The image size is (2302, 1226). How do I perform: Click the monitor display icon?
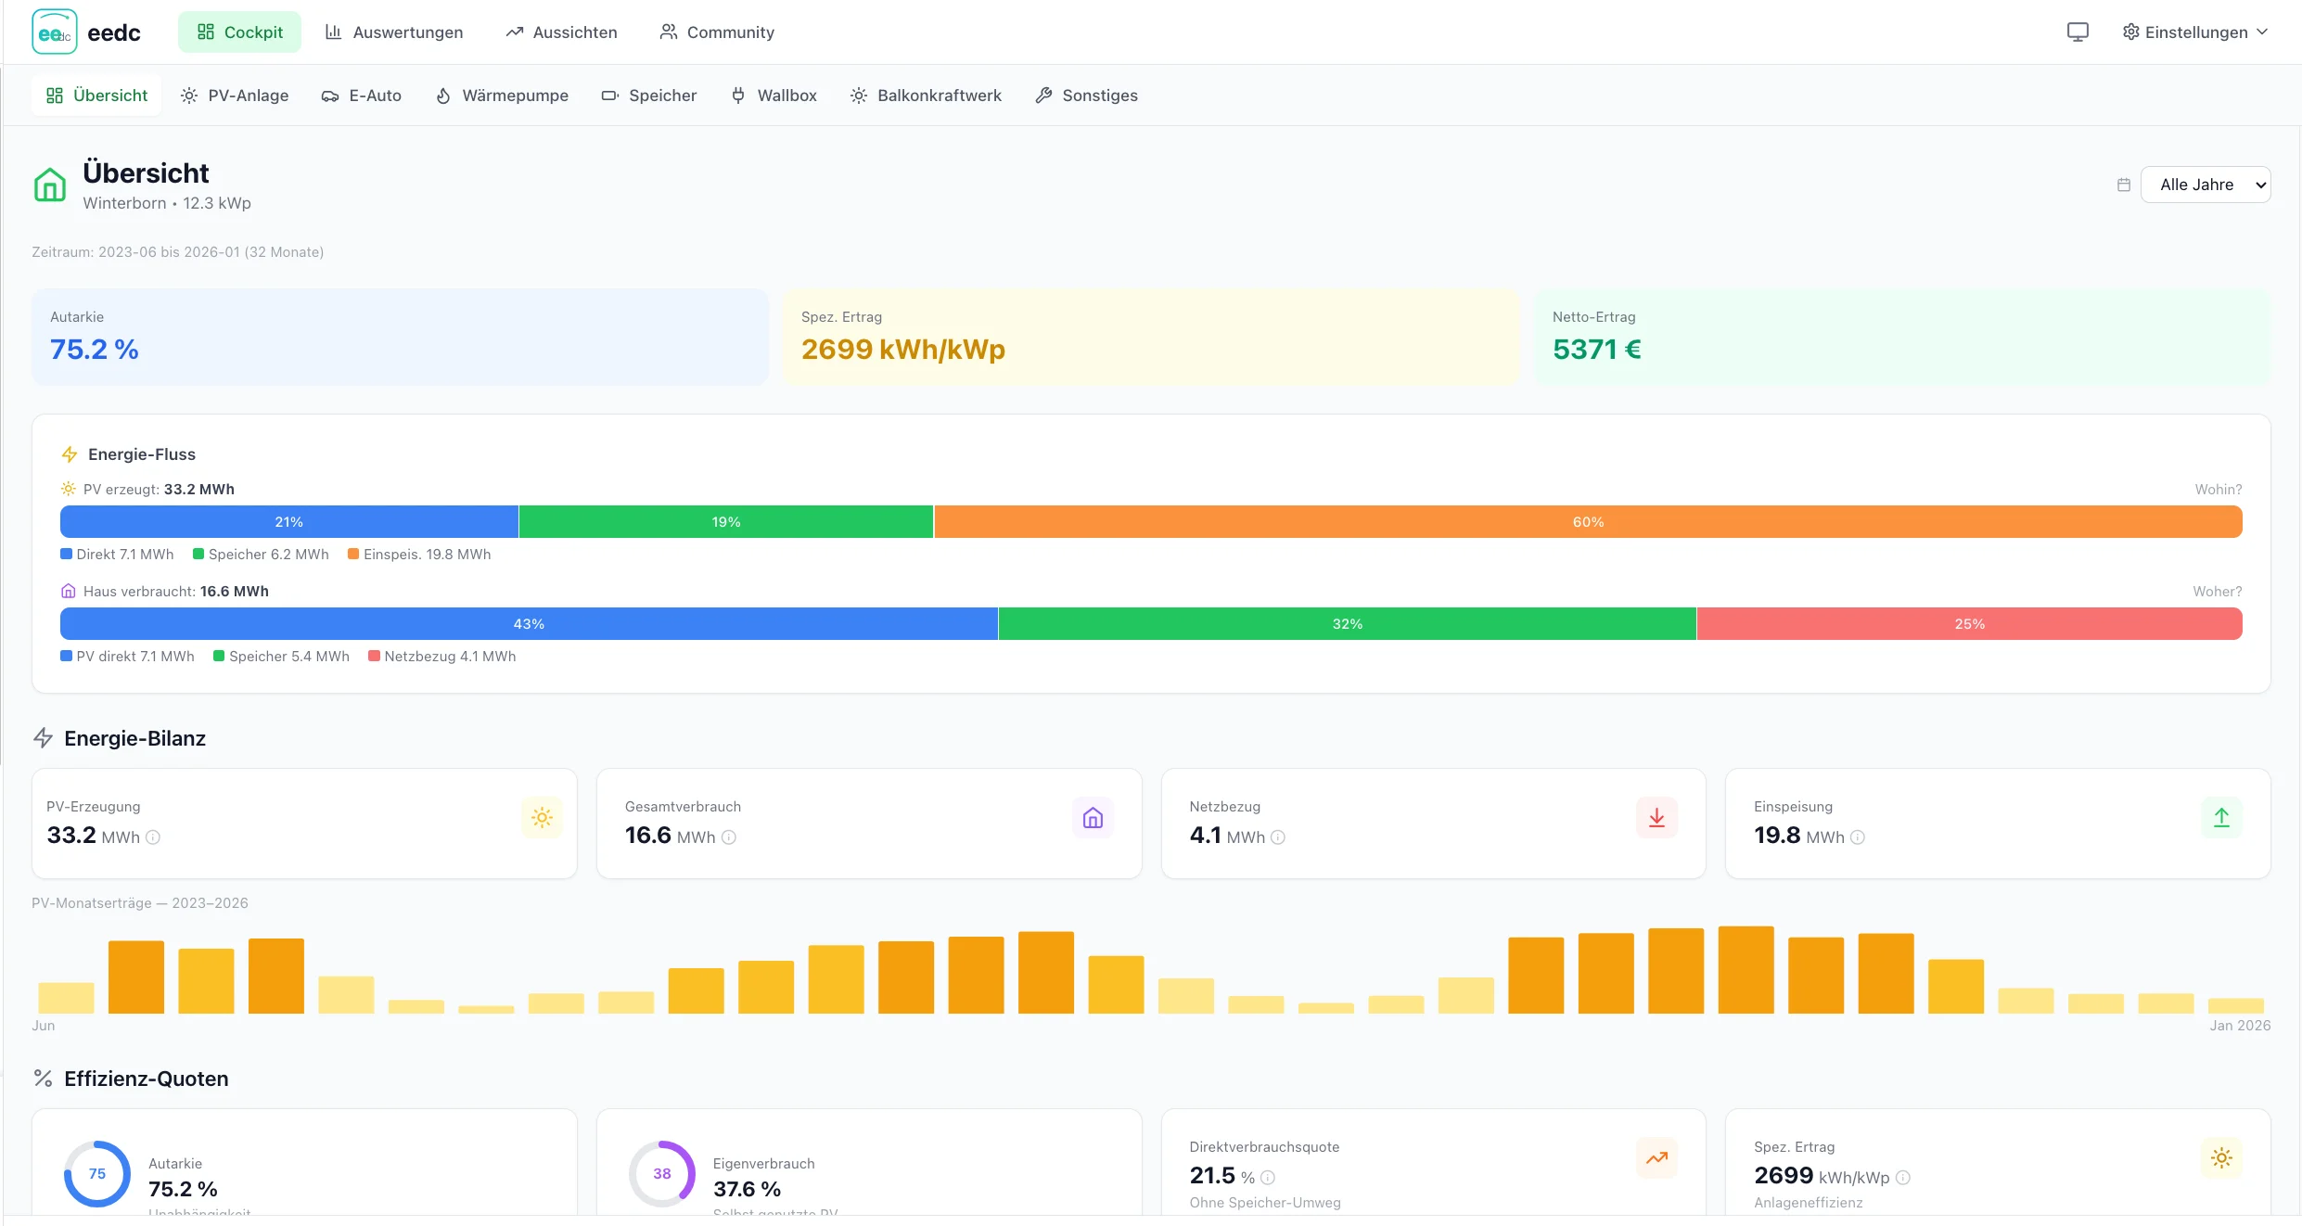[2078, 32]
